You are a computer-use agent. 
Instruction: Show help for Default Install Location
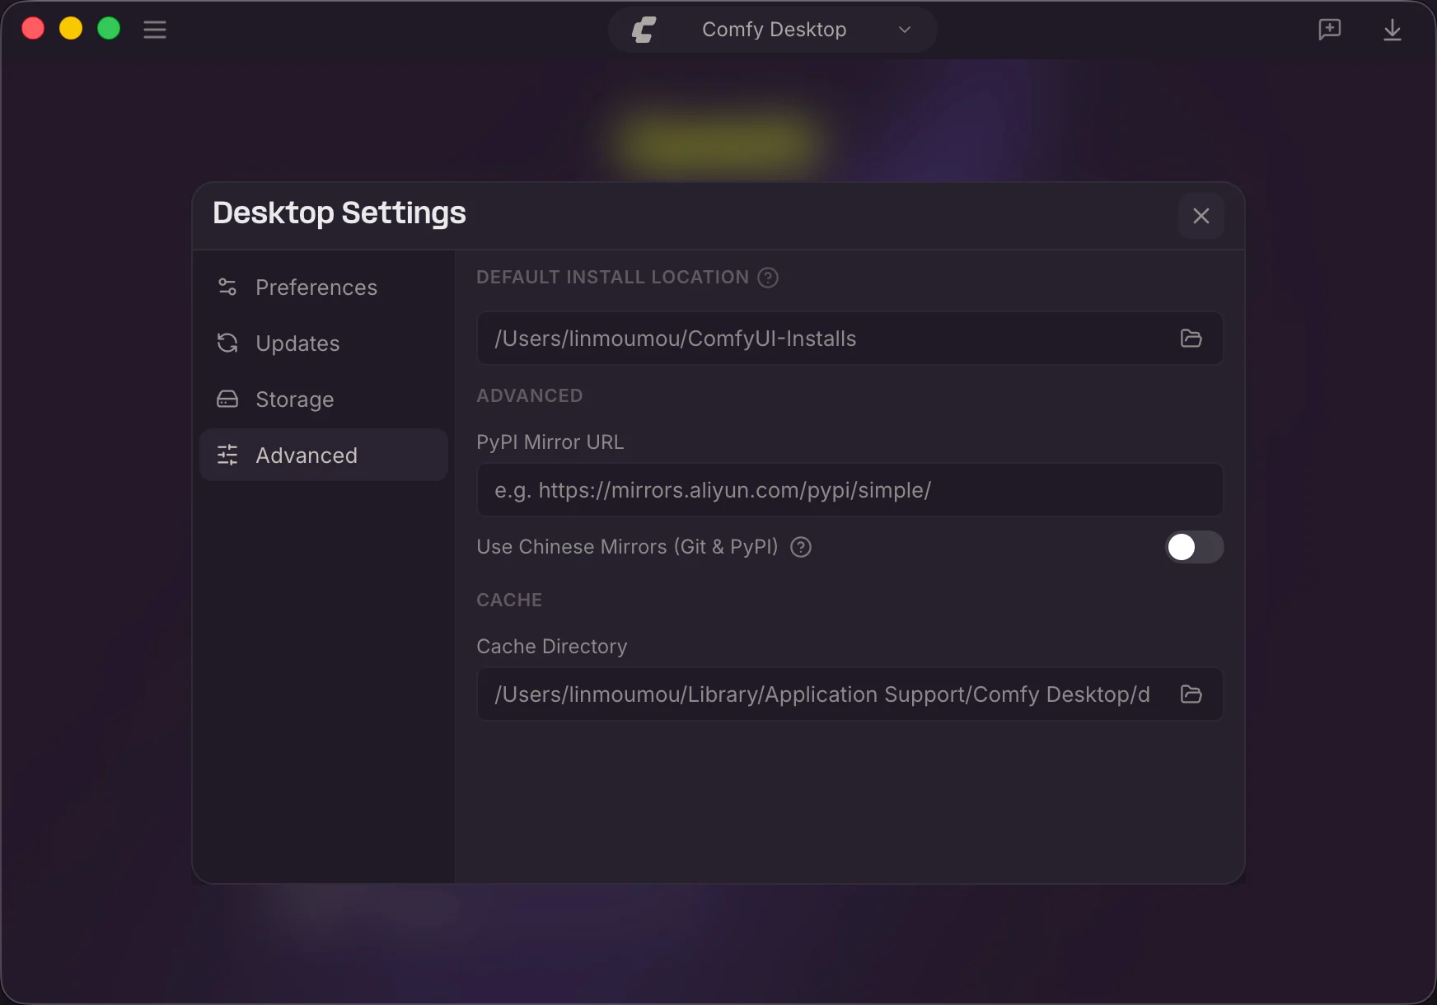(768, 278)
